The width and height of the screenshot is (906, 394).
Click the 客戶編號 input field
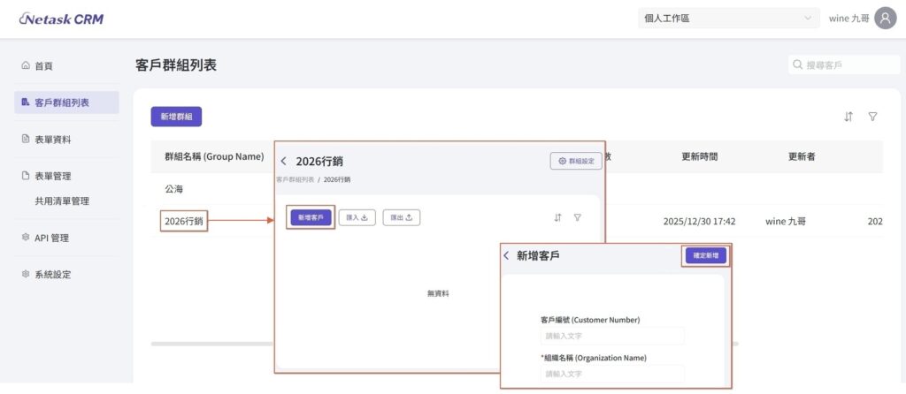click(612, 336)
